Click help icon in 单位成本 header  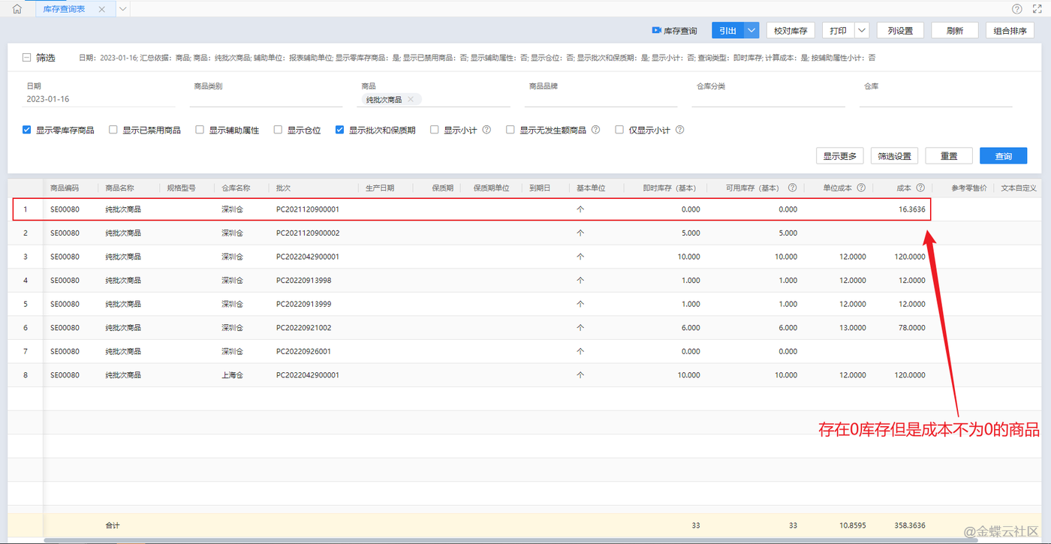861,188
